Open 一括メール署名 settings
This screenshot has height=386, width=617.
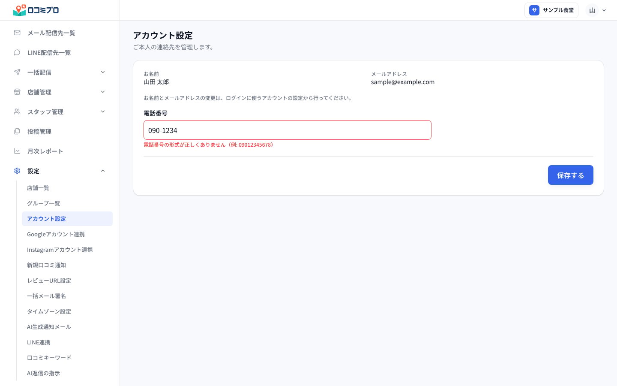pyautogui.click(x=67, y=296)
